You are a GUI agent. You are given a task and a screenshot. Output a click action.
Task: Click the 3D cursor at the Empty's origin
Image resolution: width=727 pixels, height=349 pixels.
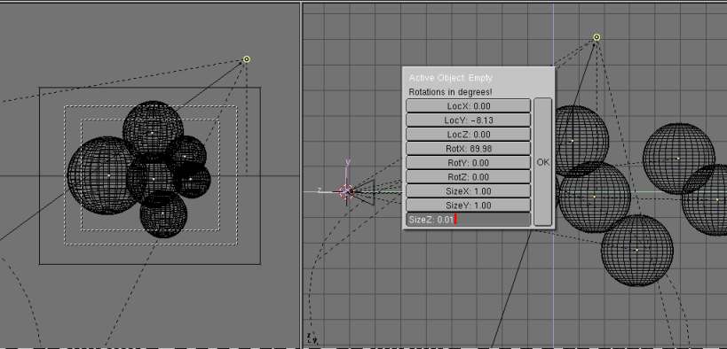click(346, 191)
